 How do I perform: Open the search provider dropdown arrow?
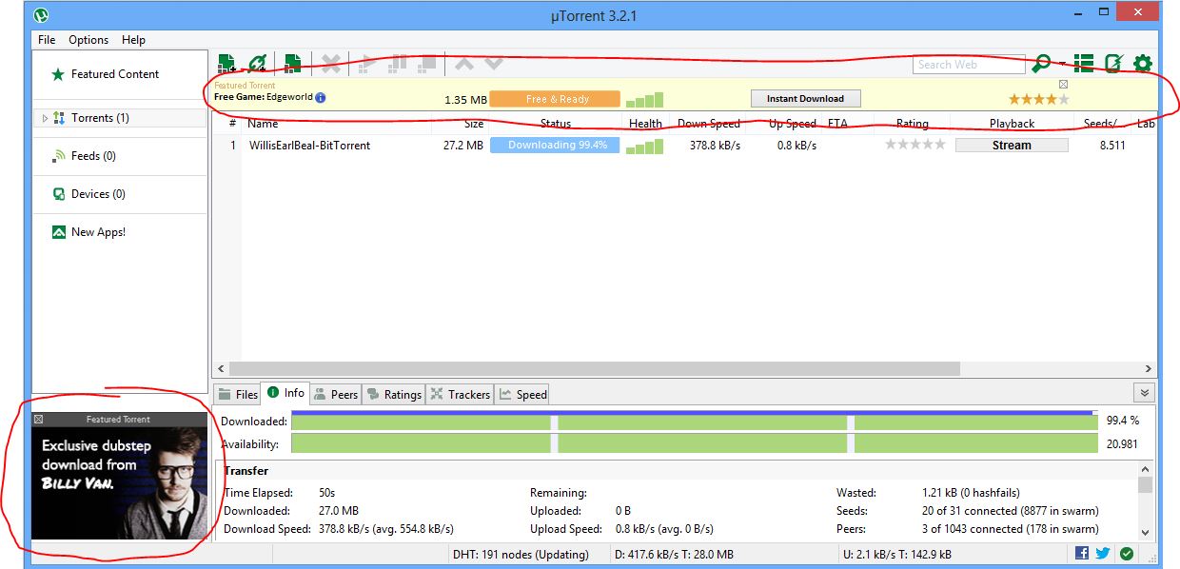click(x=1062, y=65)
